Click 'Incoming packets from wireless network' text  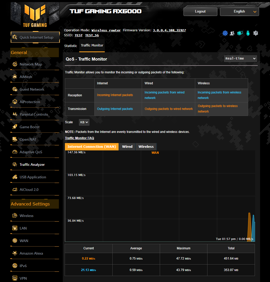pos(219,95)
